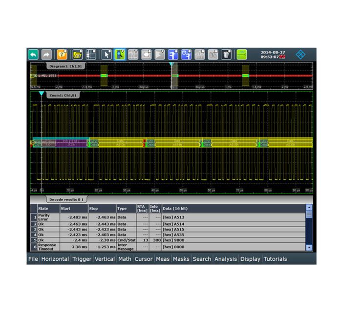Click the date and time display
This screenshot has height=312, width=342.
(x=273, y=55)
